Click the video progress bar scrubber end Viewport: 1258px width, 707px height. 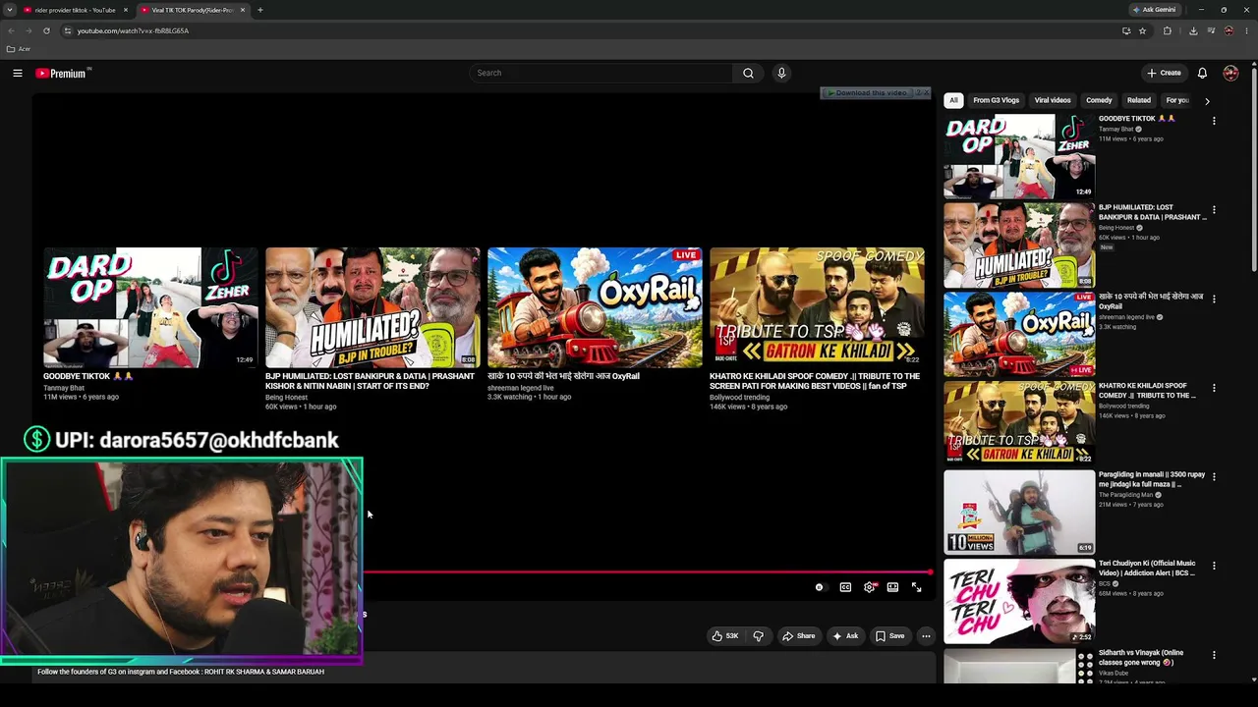[930, 571]
